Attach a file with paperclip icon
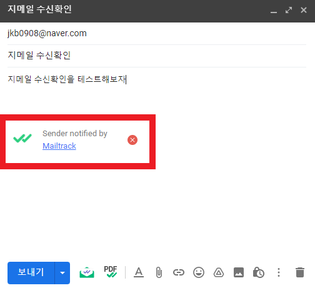The image size is (315, 288). pyautogui.click(x=159, y=272)
